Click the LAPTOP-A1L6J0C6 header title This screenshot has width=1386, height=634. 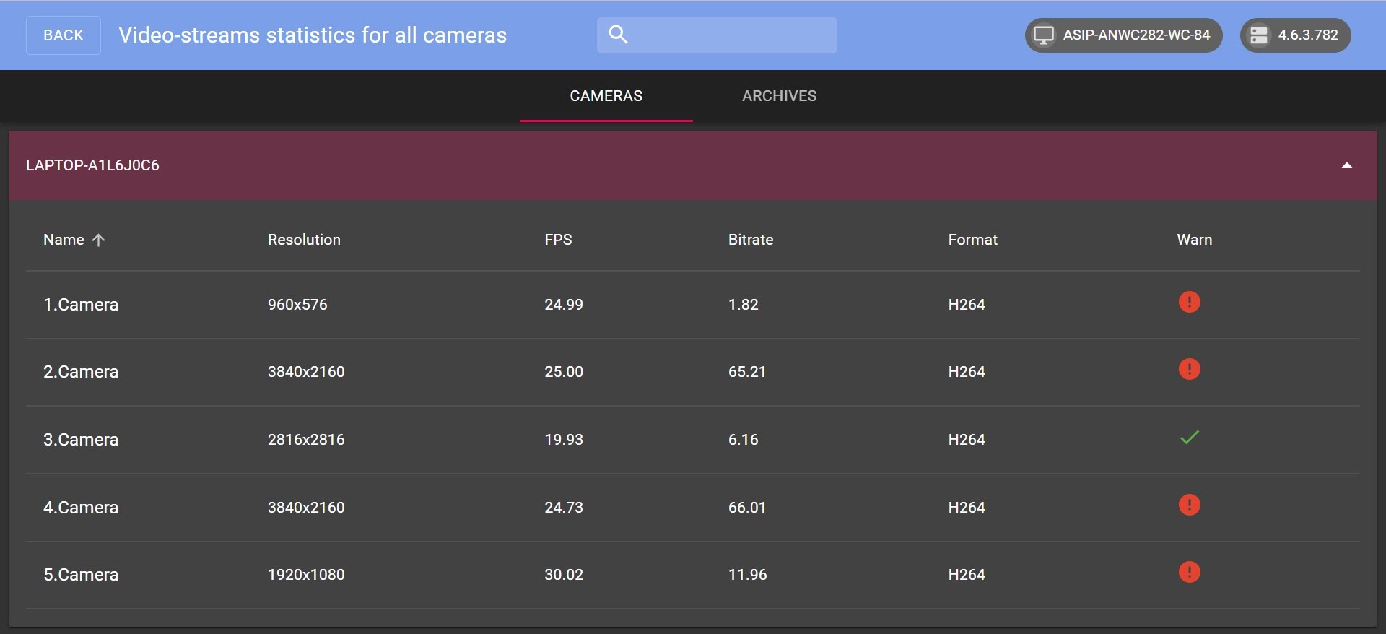92,165
